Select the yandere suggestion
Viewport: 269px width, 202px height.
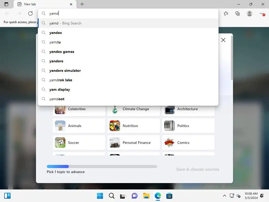128,61
